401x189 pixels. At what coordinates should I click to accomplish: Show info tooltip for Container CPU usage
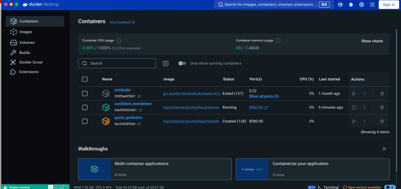pos(118,41)
